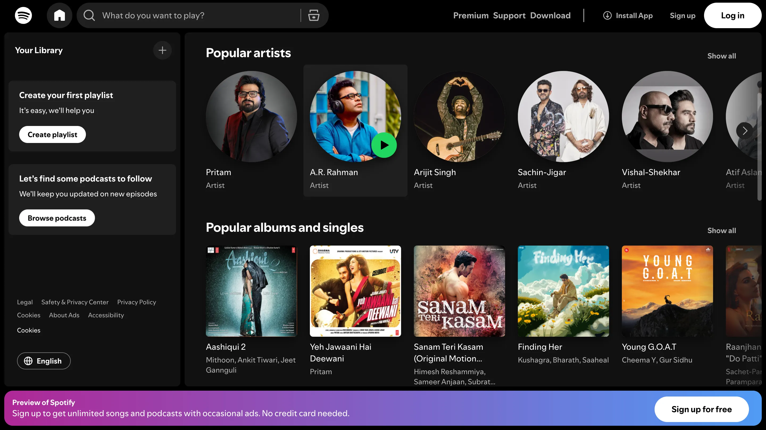Click the Young G.O.A.T title text
This screenshot has height=430, width=766.
[x=649, y=347]
